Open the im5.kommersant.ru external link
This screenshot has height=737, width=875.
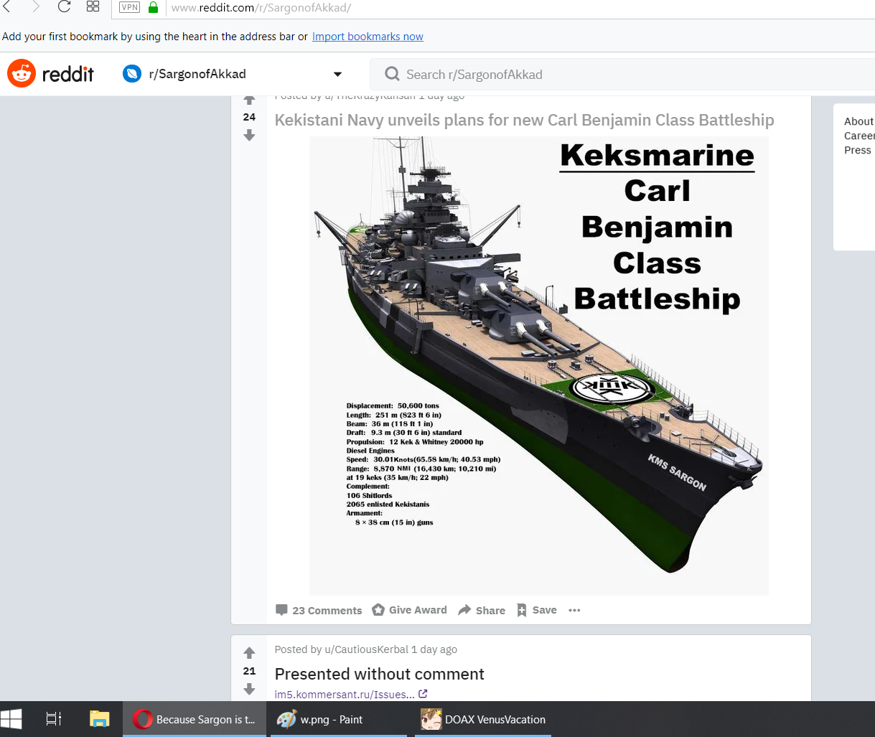click(x=351, y=694)
